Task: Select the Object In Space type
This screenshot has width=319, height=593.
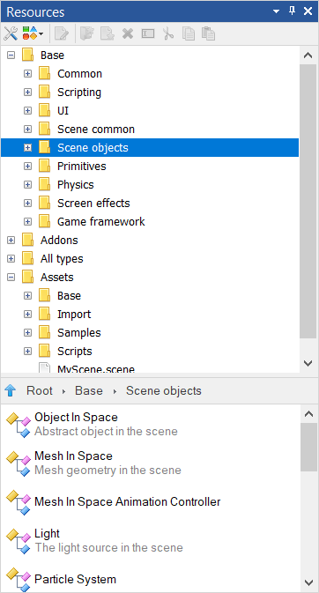Action: (x=76, y=418)
